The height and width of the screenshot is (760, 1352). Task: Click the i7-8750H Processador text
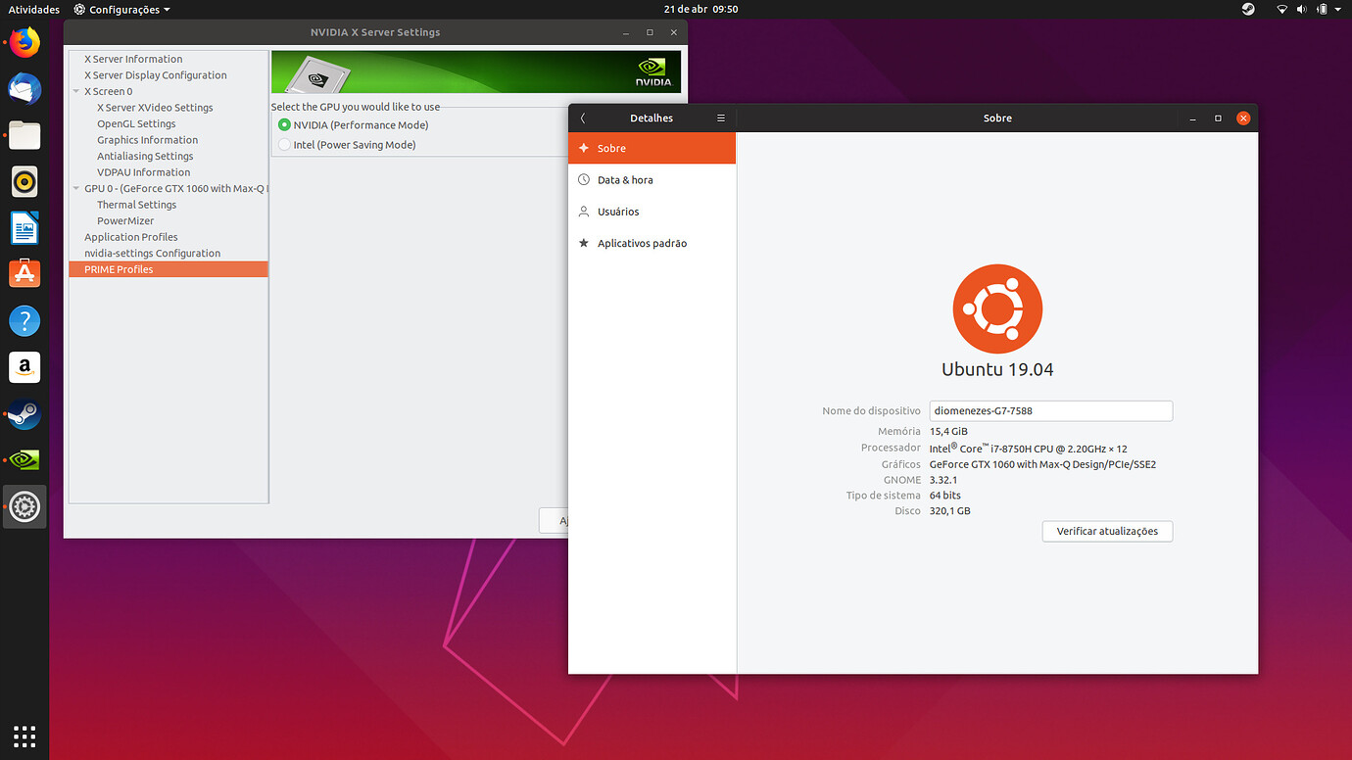click(1028, 448)
